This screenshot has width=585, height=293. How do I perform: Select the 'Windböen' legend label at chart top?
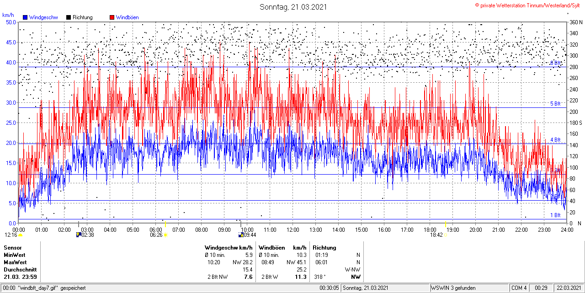[127, 17]
